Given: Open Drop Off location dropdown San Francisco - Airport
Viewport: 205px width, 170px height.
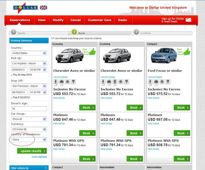Looking at the screenshot, I should [x=29, y=86].
